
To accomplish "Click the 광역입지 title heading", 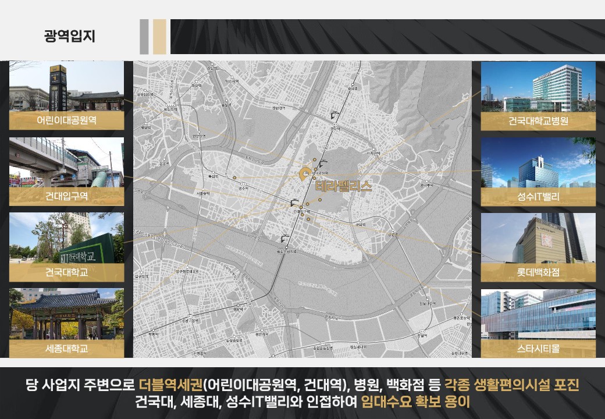I will coord(70,36).
